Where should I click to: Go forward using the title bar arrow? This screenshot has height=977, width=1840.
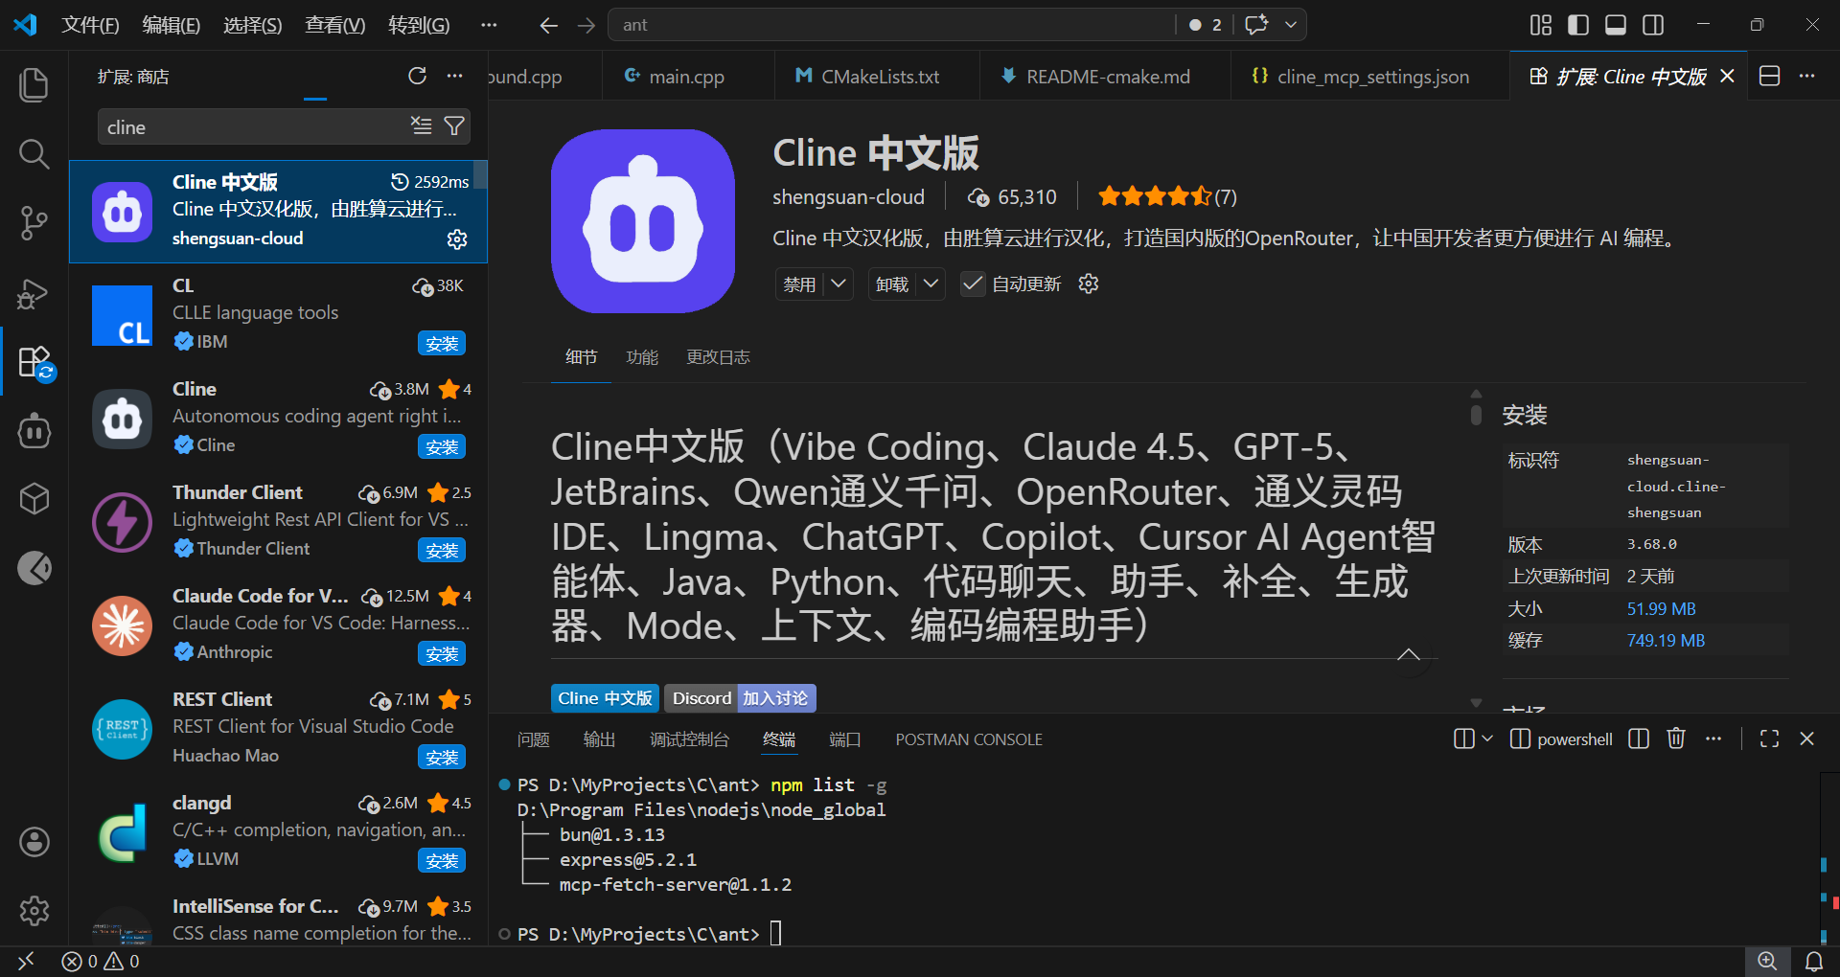(x=586, y=25)
